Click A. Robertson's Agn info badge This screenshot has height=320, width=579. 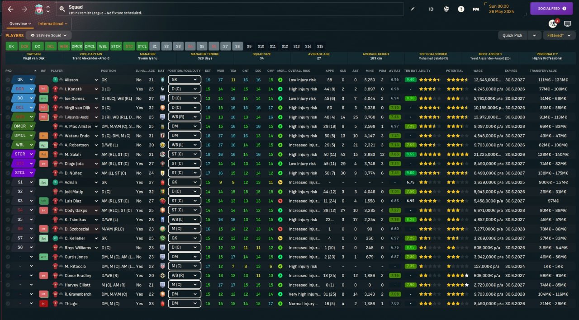(43, 145)
